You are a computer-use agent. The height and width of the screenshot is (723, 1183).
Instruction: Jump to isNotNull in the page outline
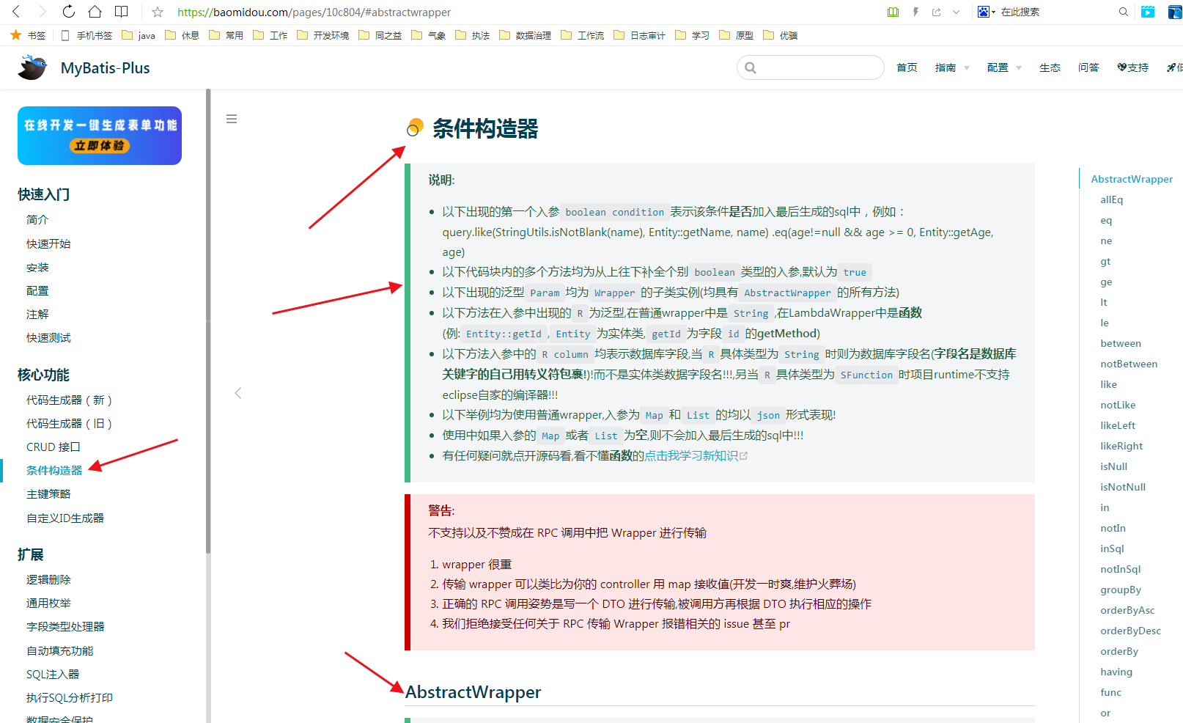(x=1123, y=487)
